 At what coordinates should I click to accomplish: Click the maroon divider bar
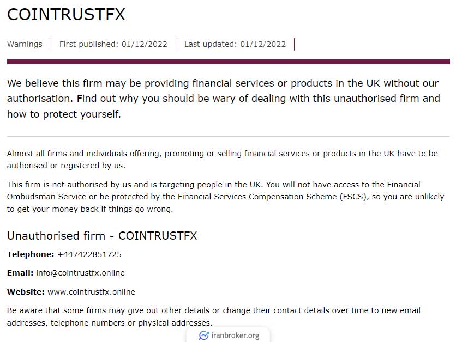[x=229, y=62]
